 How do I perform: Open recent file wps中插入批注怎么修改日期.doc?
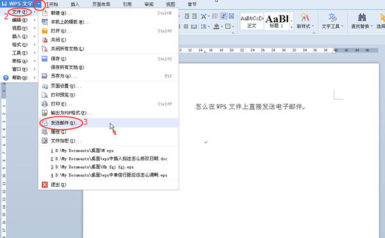point(108,158)
